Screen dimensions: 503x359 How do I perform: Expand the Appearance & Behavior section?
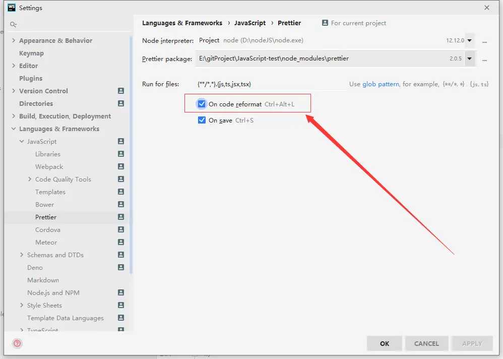coord(14,40)
